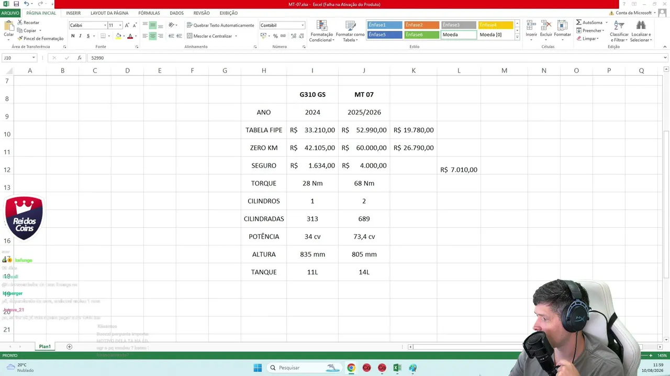Toggle underline (S) formatting
Screen dimensions: 670x376
coord(88,36)
